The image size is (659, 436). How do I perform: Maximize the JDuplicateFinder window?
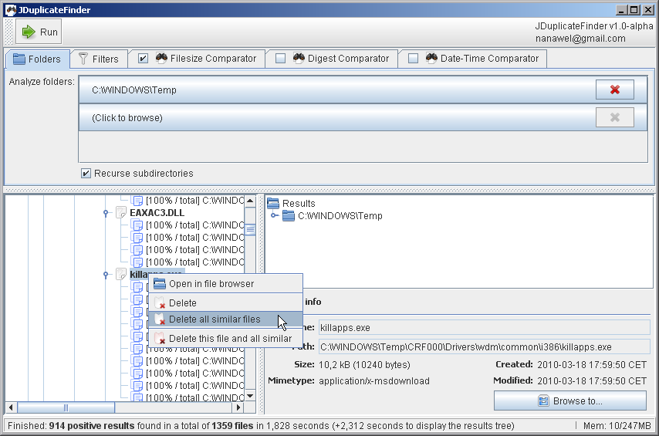coord(634,10)
